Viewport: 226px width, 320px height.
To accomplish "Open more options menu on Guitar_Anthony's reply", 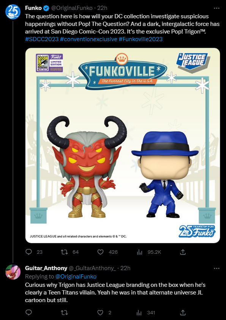I will click(217, 268).
